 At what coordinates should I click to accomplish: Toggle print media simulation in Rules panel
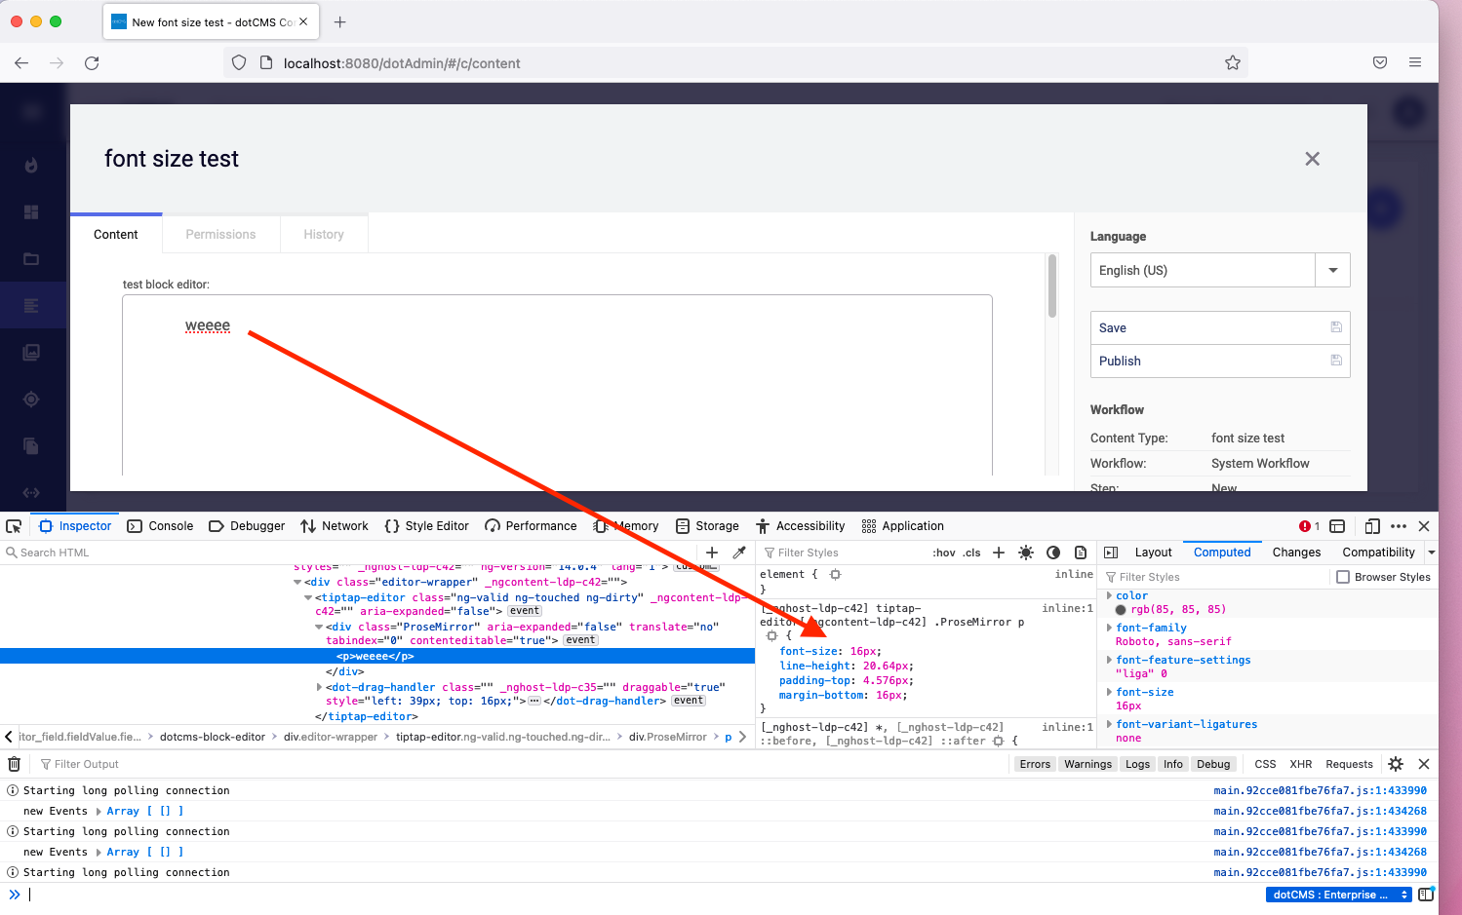click(1081, 552)
